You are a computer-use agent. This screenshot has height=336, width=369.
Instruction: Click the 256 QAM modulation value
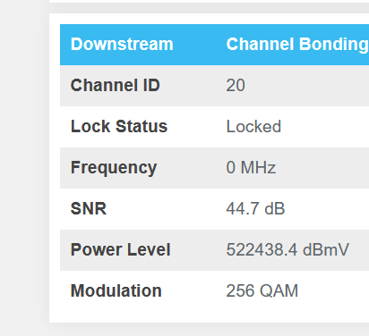262,290
